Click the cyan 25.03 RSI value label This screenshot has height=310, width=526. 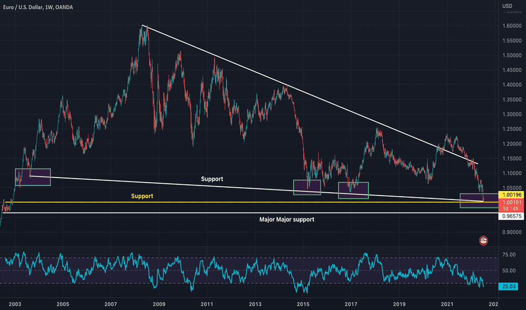509,286
